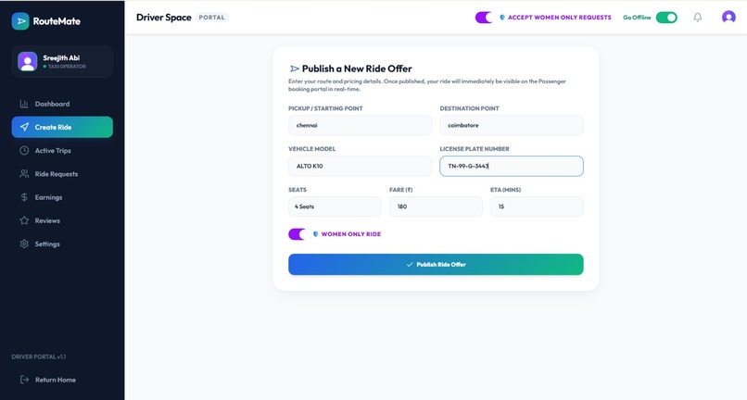Viewport: 747px width, 400px height.
Task: Click the RouteMate logo icon
Action: [x=20, y=21]
